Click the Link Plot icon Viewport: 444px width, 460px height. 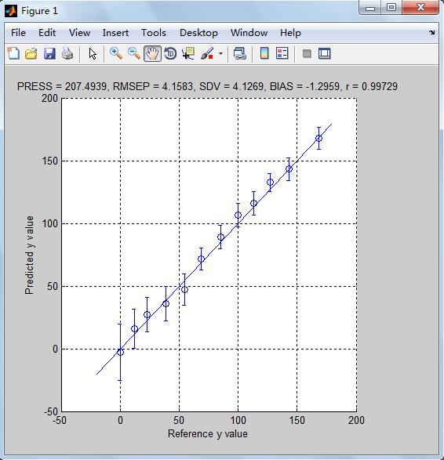pyautogui.click(x=239, y=54)
